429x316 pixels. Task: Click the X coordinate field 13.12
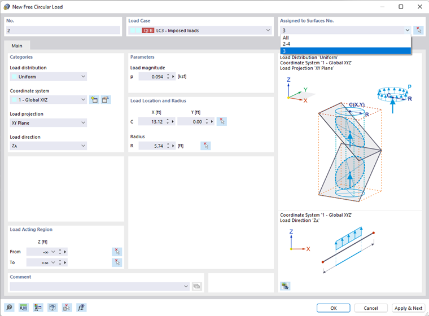pos(152,121)
